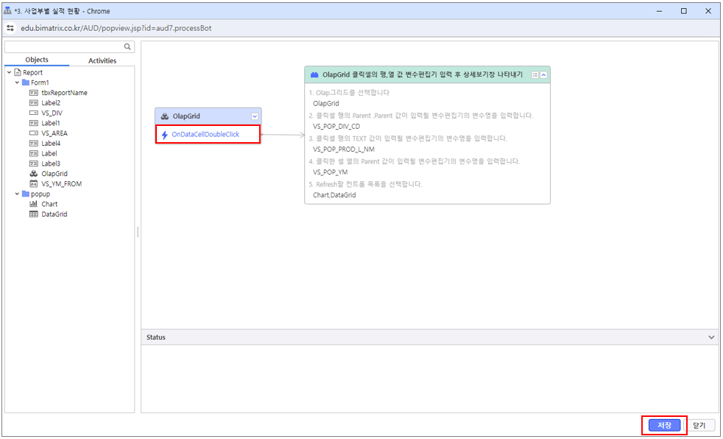Switch to the Objects tab
The width and height of the screenshot is (723, 439).
37,60
